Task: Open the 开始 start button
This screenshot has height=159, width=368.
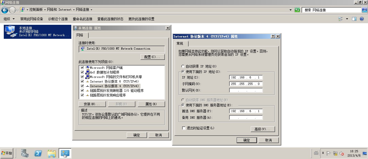Action: (x=7, y=153)
